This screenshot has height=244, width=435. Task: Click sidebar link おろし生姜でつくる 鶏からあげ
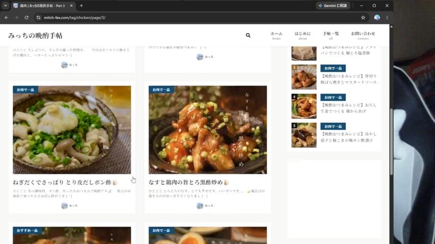(349, 108)
